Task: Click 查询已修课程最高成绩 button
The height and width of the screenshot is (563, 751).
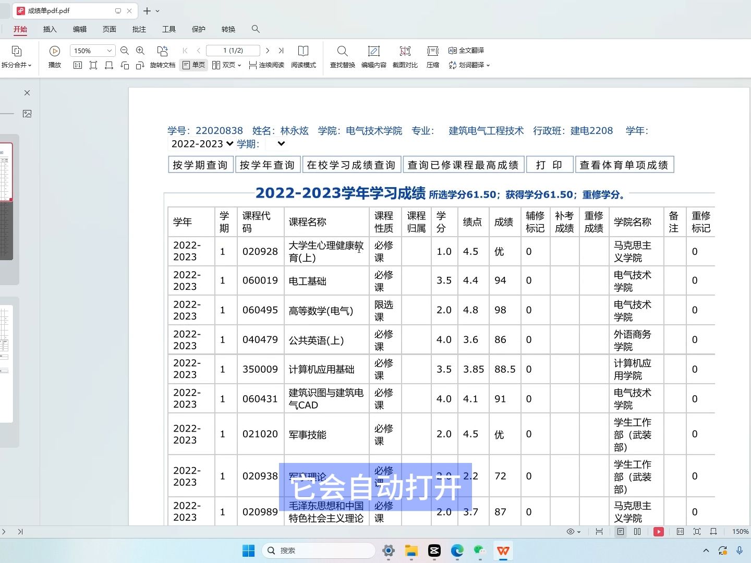Action: tap(463, 165)
